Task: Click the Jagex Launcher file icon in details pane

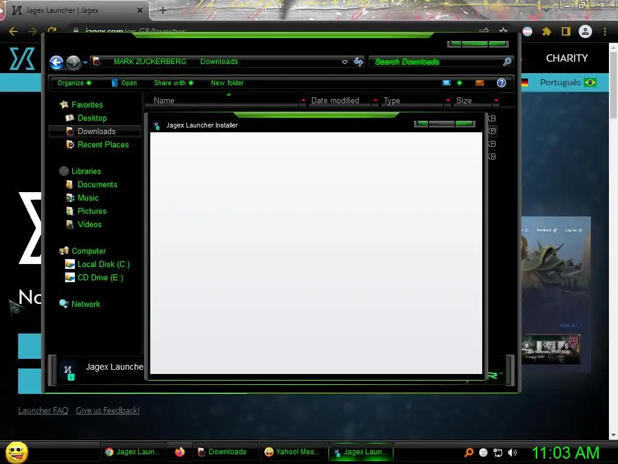Action: (69, 372)
